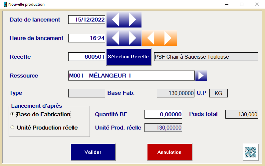Click the app icon in the title bar
Screen dimensions: 265x166
4,4
